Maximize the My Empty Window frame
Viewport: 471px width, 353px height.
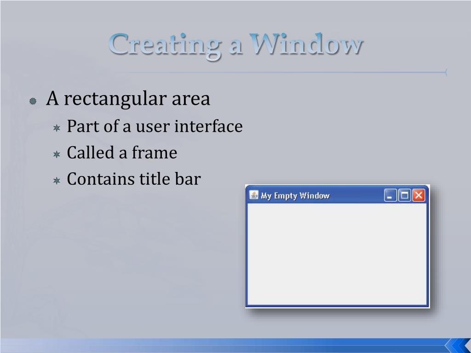404,195
